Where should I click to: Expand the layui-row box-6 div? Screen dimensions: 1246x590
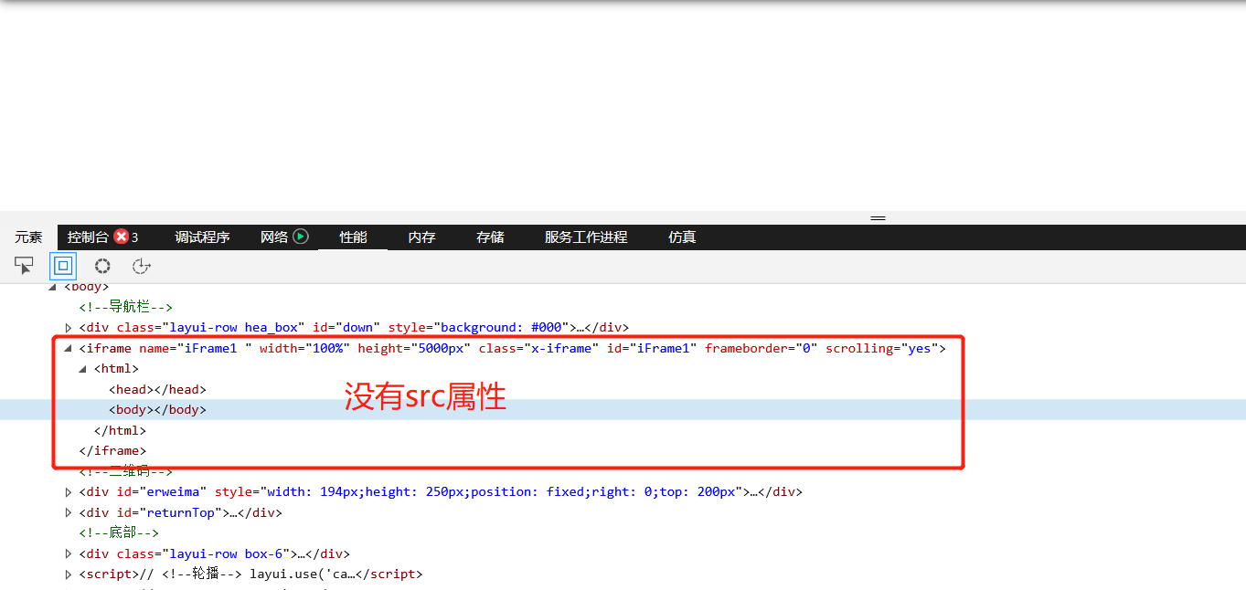(x=68, y=553)
